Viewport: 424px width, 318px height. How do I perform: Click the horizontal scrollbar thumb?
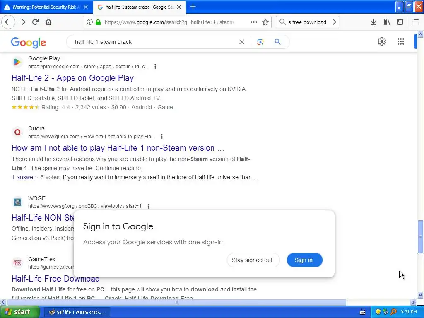(x=176, y=302)
